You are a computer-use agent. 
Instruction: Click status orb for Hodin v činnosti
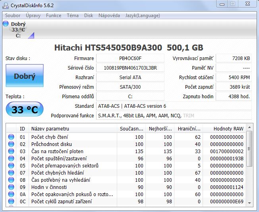(11, 187)
